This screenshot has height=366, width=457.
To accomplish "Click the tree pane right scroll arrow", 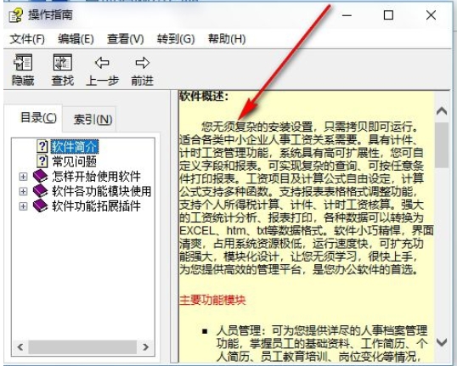I will click(x=146, y=346).
